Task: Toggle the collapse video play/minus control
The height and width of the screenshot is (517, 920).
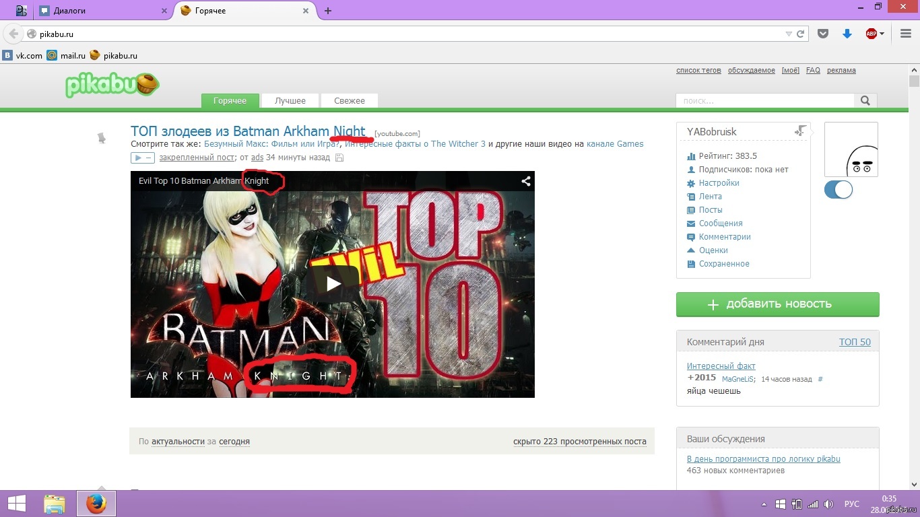Action: 143,158
